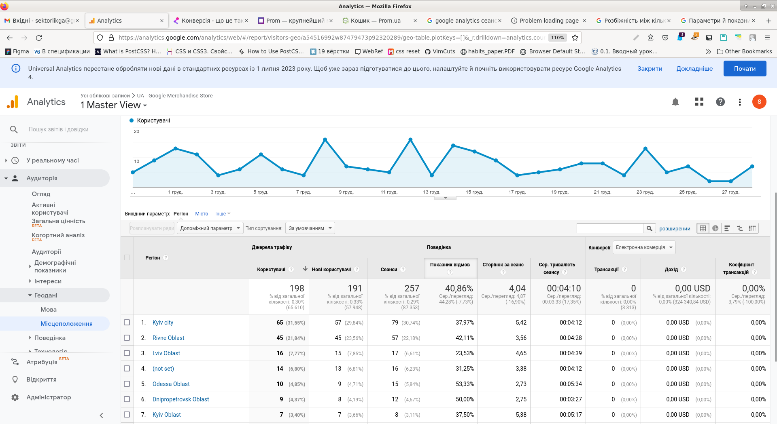The width and height of the screenshot is (777, 424).
Task: Switch to the Місто primary dimension
Action: tap(202, 214)
